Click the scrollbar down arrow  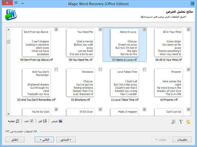click(x=9, y=114)
